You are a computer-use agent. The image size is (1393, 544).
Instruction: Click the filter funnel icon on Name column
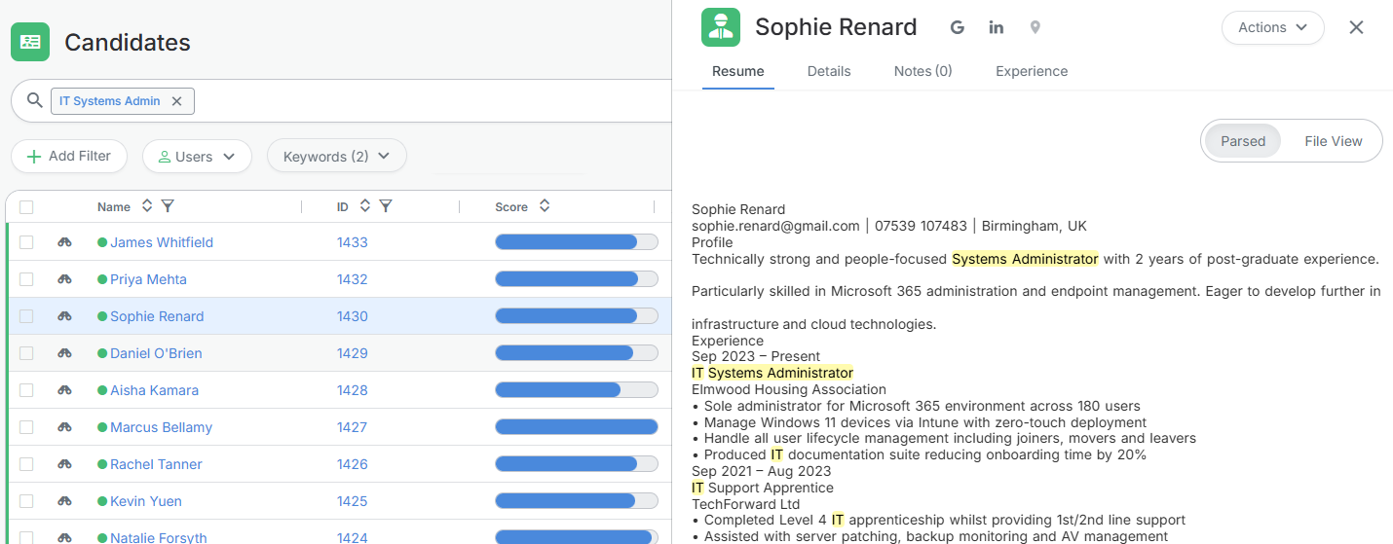pos(168,206)
